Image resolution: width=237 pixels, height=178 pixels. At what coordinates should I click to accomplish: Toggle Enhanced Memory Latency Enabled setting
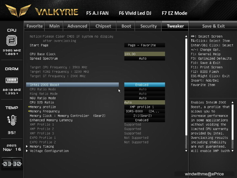tap(145, 120)
